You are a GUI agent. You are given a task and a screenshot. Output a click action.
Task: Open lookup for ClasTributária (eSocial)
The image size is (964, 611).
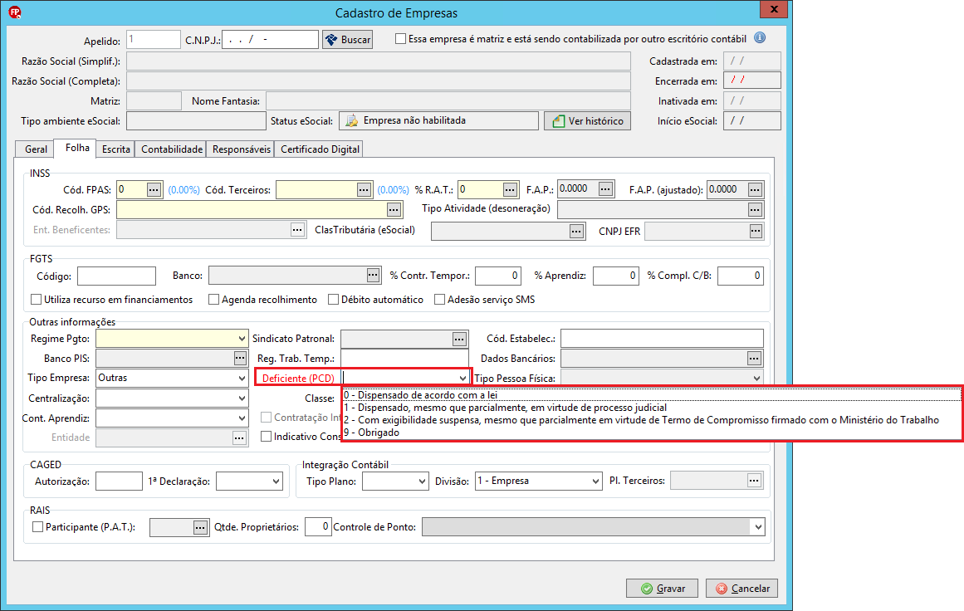coord(576,232)
